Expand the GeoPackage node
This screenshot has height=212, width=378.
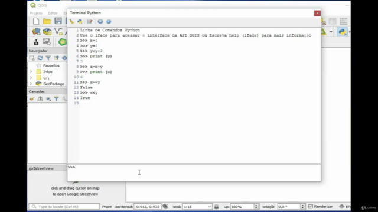pyautogui.click(x=31, y=84)
